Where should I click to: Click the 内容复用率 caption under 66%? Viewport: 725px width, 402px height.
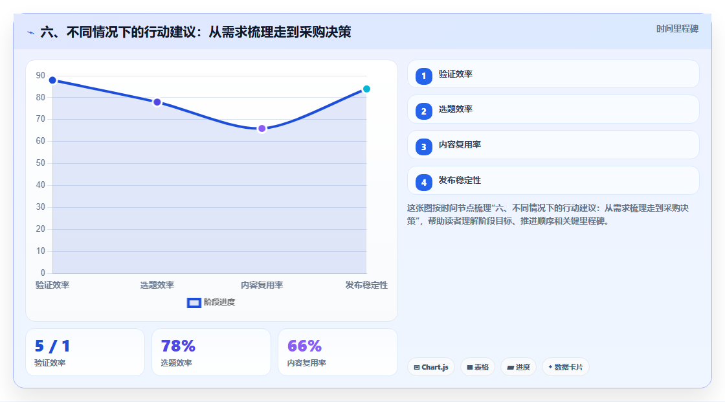(307, 363)
